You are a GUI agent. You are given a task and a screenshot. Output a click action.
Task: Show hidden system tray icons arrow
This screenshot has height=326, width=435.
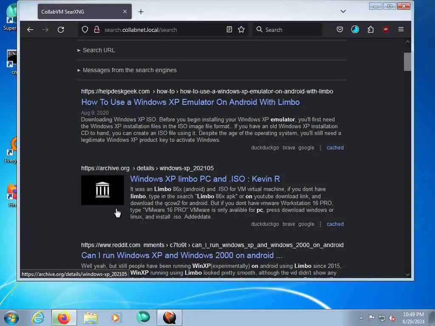point(361,318)
